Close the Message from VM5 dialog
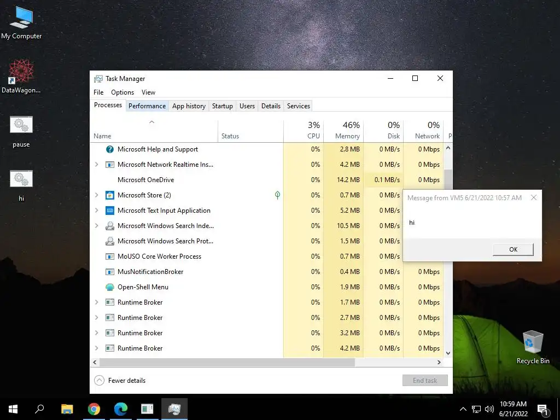The width and height of the screenshot is (560, 420). [x=534, y=197]
